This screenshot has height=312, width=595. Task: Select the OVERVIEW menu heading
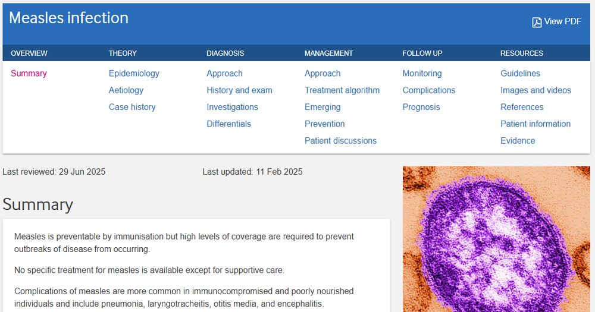[x=29, y=53]
